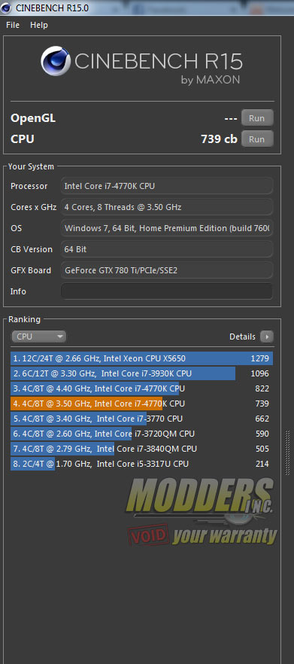Click the Cores x GHz field

click(167, 207)
